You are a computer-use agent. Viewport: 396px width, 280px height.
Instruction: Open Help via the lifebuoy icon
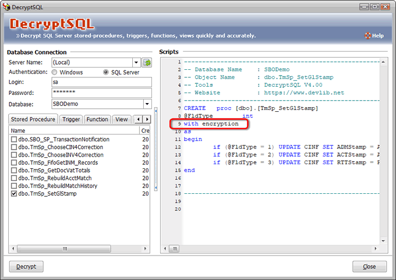click(367, 36)
